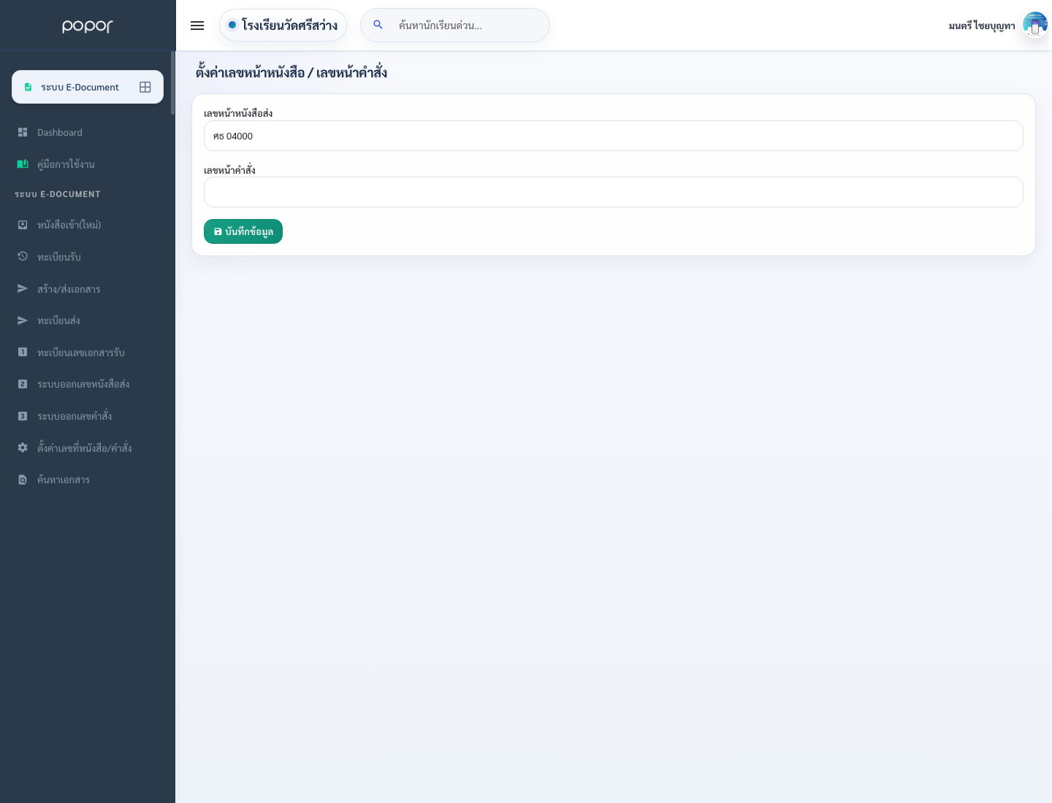Image resolution: width=1052 pixels, height=803 pixels.
Task: Focus the empty เลขหน้าคำสั่ง input field
Action: 614,192
